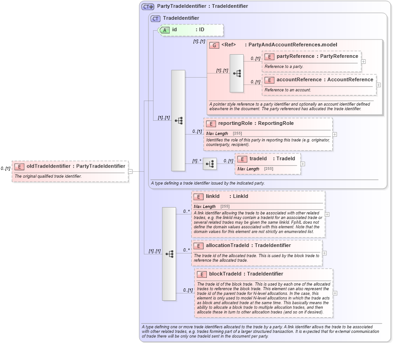The height and width of the screenshot is (343, 393).
Task: Select blockTradeId : TradeIdentifier label
Action: (246, 274)
